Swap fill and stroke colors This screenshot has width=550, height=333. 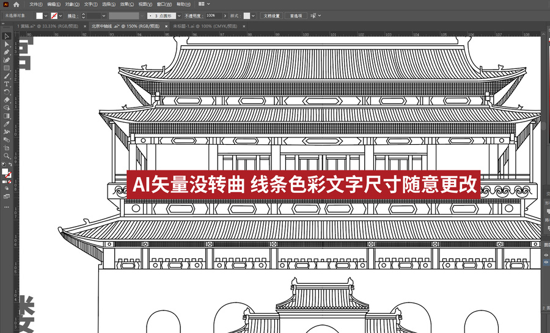click(x=10, y=164)
